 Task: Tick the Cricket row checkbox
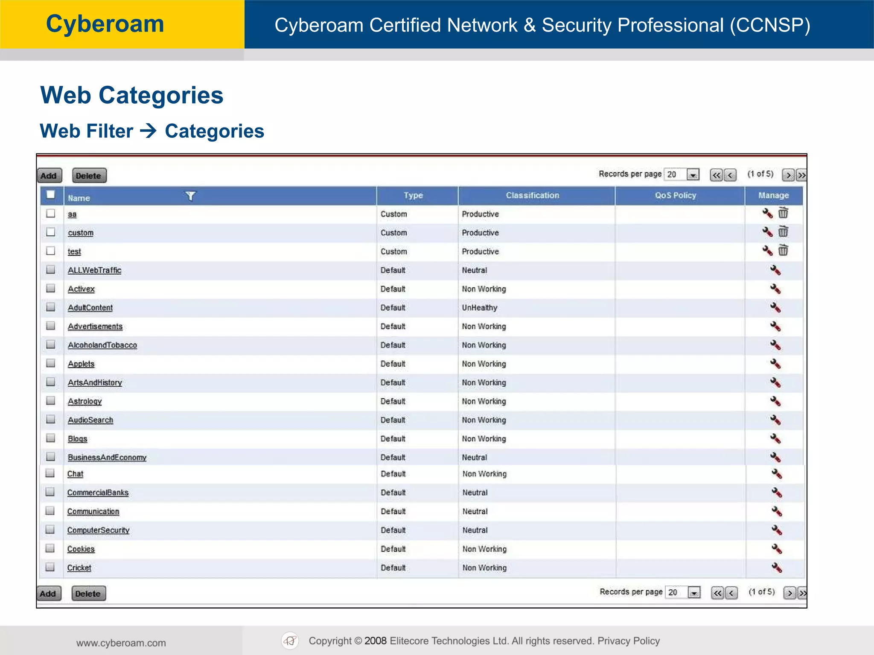click(50, 567)
